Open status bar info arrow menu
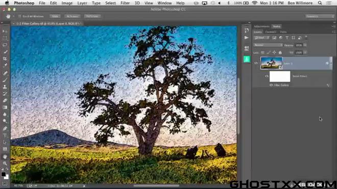 point(84,186)
